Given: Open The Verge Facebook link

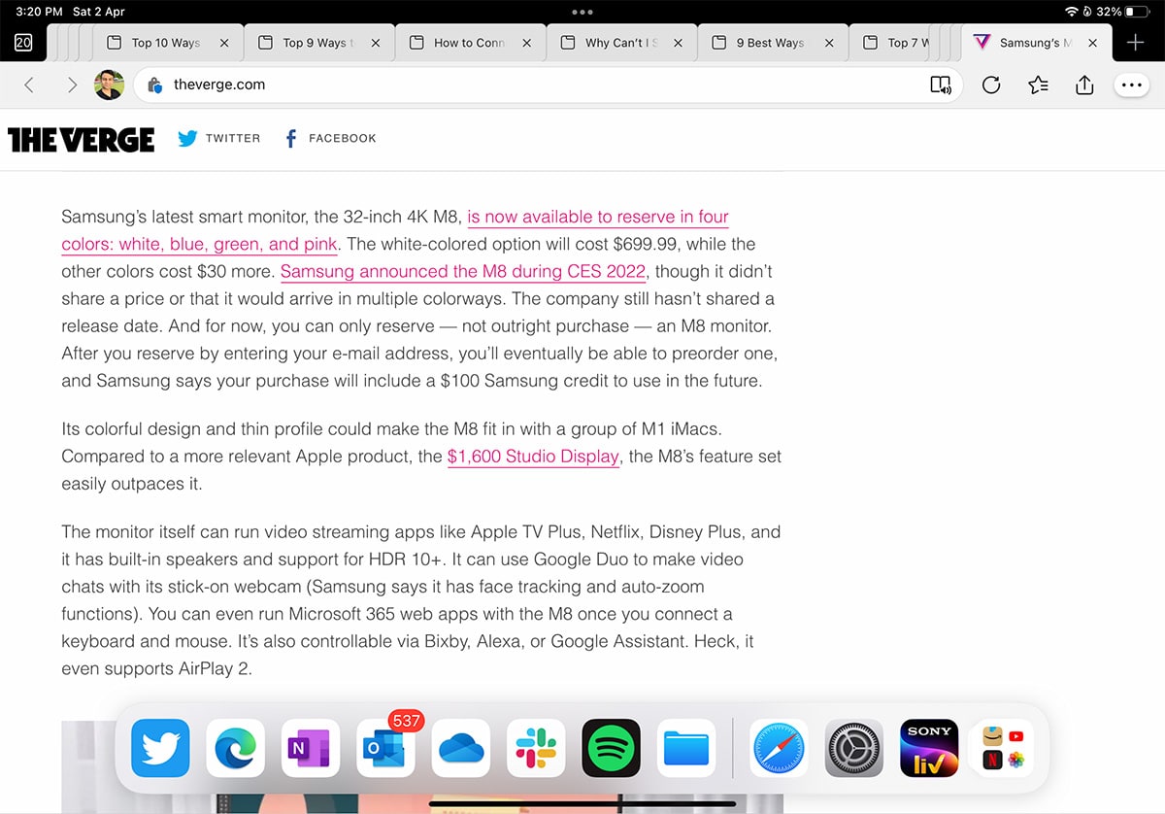Looking at the screenshot, I should 329,139.
